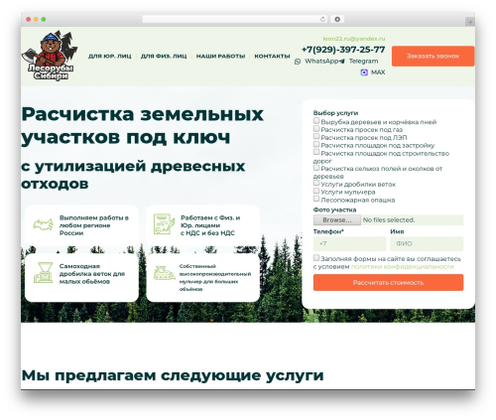Submit with Рассчитать стоимость button
Image resolution: width=496 pixels, height=420 pixels.
pyautogui.click(x=388, y=283)
